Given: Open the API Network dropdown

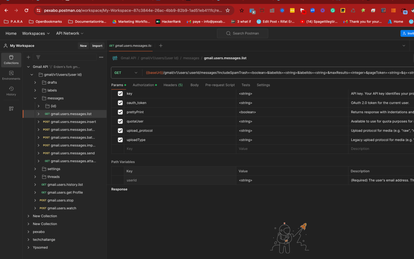Looking at the screenshot, I should click(70, 34).
